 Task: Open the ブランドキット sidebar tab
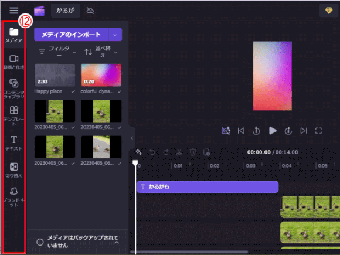point(14,197)
